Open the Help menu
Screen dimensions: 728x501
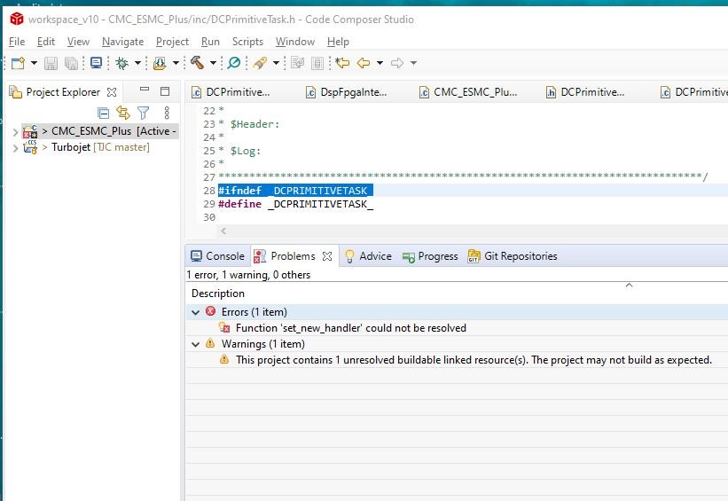tap(338, 42)
